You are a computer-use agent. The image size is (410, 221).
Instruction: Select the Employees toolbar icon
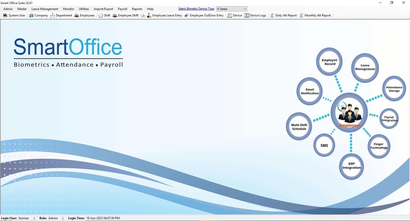click(77, 15)
